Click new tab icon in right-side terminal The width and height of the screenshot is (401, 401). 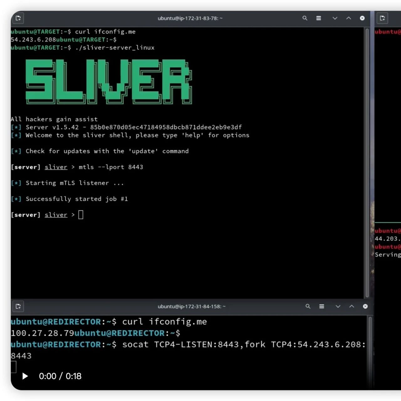click(x=382, y=18)
